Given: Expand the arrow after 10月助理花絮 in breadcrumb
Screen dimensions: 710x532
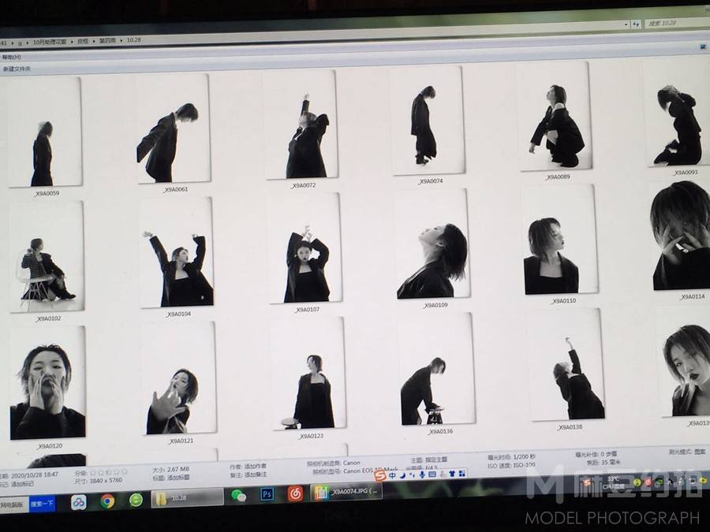Looking at the screenshot, I should [72, 42].
